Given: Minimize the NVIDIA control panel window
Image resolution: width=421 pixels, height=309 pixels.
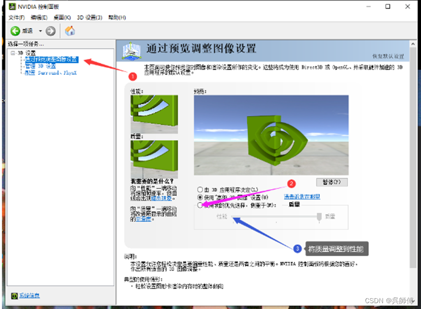Looking at the screenshot, I should (x=368, y=6).
